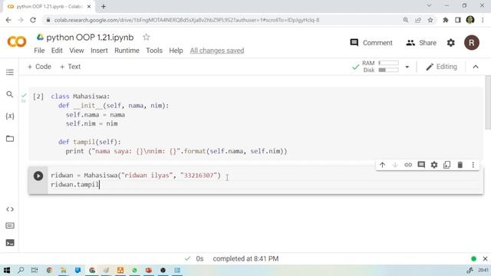Open the Help menu
Screen dimensions: 491x276
tap(176, 51)
